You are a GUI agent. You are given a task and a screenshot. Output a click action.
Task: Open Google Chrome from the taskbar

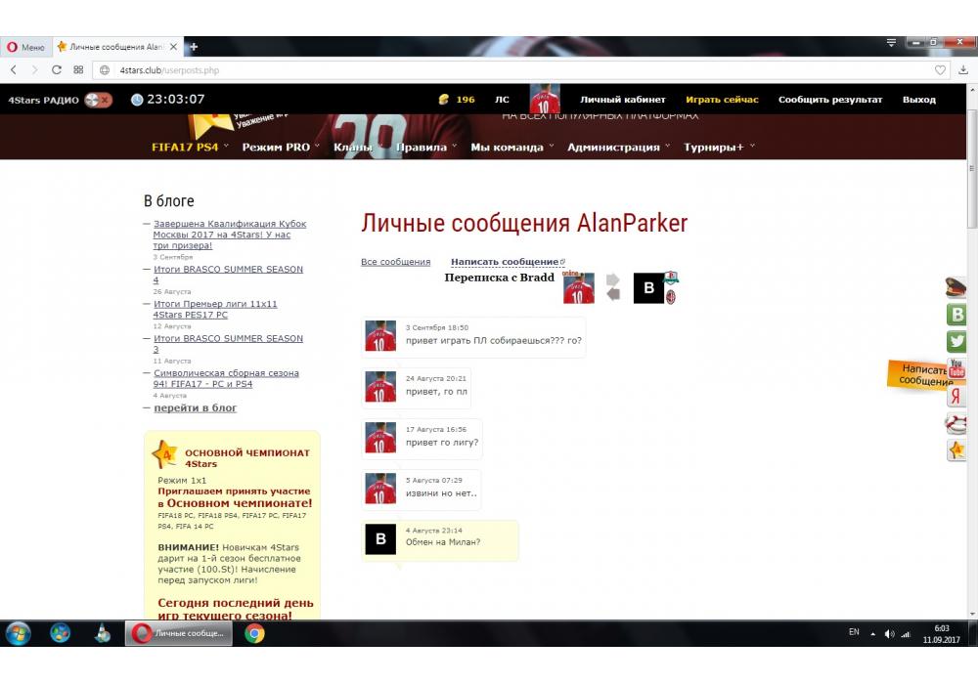[x=254, y=633]
